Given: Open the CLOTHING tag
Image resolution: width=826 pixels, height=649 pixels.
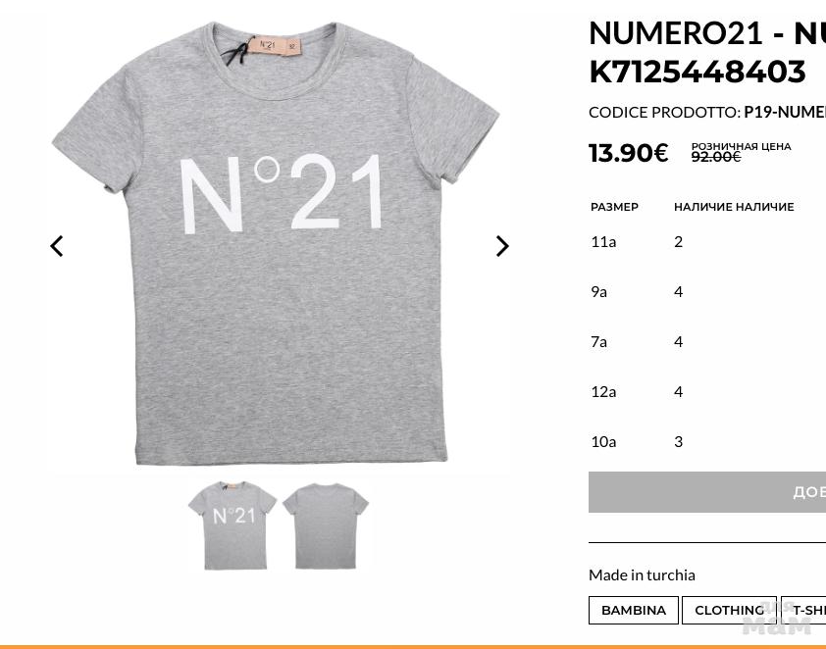Looking at the screenshot, I should click(729, 610).
